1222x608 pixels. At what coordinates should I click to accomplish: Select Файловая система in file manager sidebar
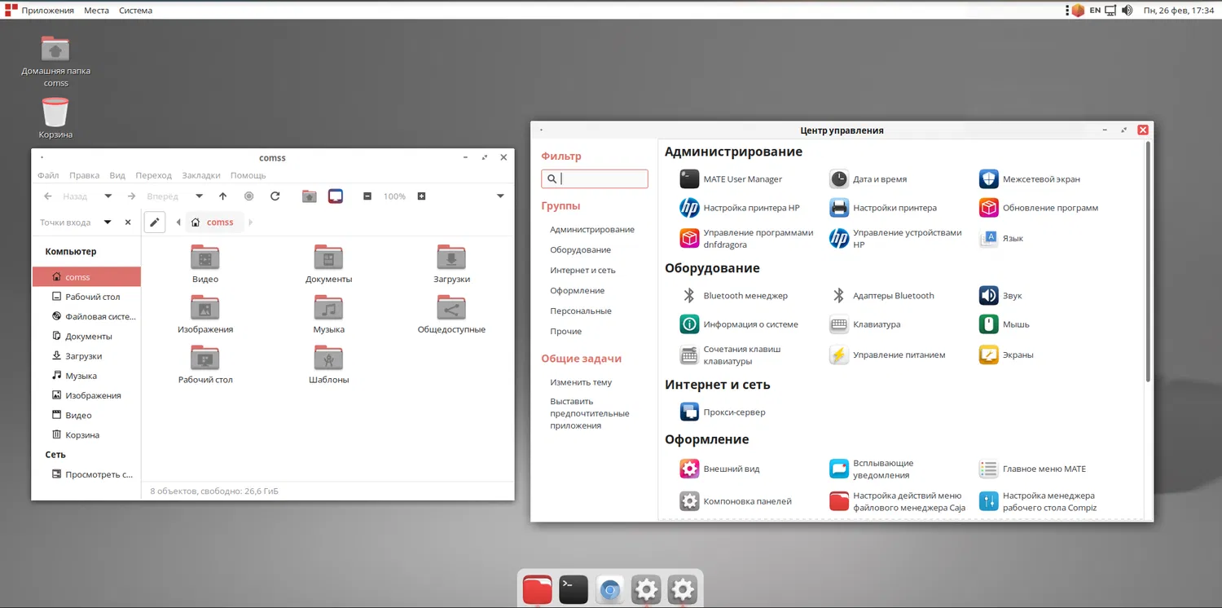coord(86,316)
